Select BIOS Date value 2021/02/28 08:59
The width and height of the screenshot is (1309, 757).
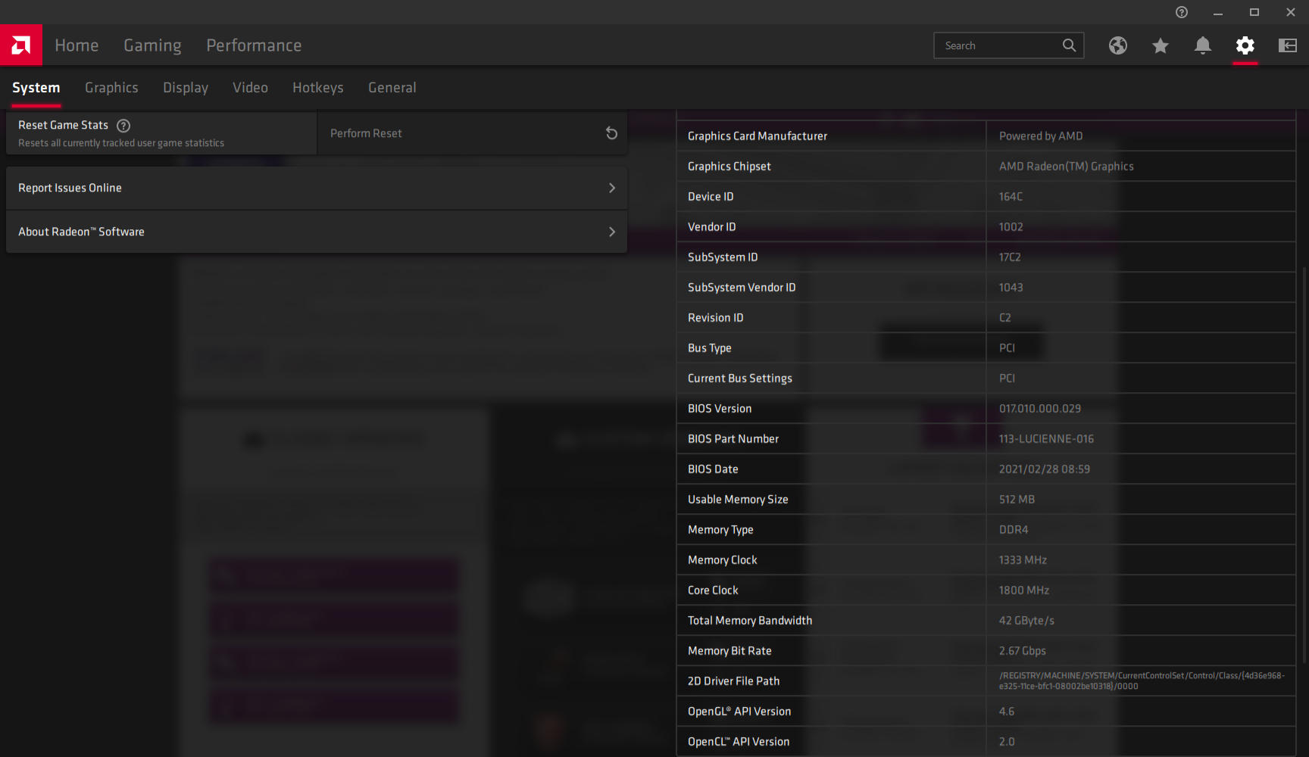tap(1045, 469)
